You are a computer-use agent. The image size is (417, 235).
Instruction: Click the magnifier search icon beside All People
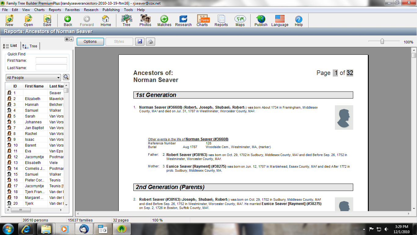(66, 77)
